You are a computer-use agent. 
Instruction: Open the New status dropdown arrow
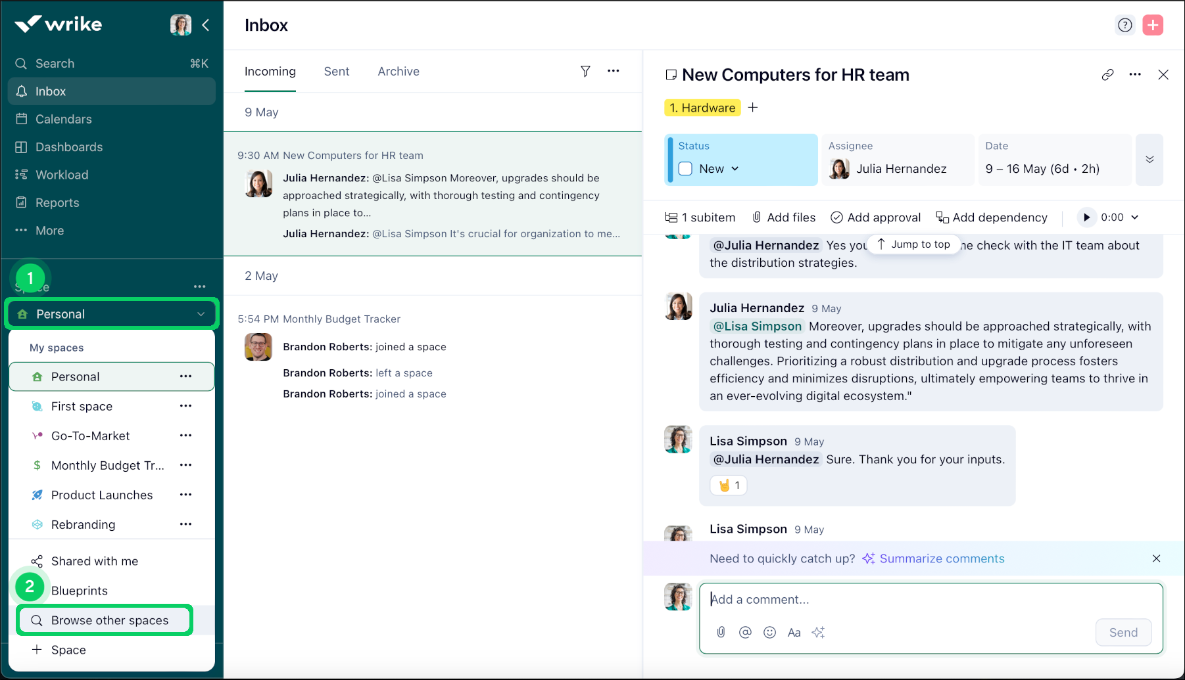click(735, 169)
